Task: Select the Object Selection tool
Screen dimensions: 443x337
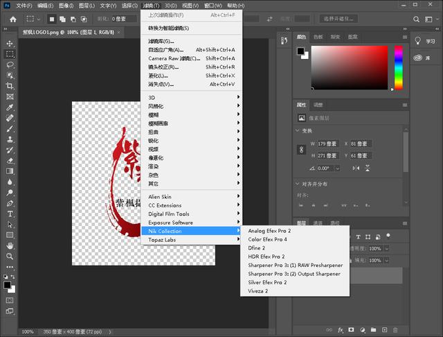Action: [10, 76]
